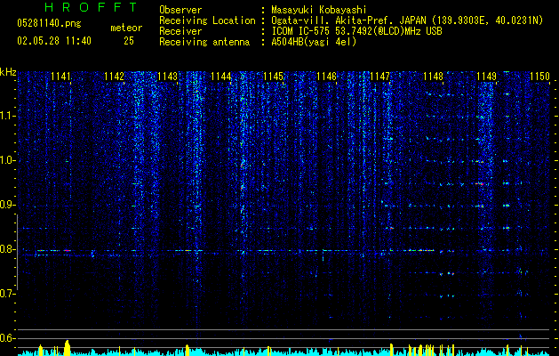The image size is (559, 356).
Task: Click the 1150 time marker
Action: pos(539,77)
